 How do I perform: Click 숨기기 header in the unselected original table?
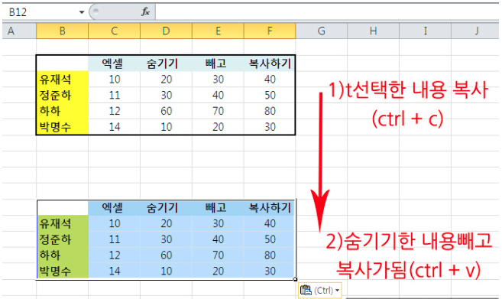click(166, 63)
